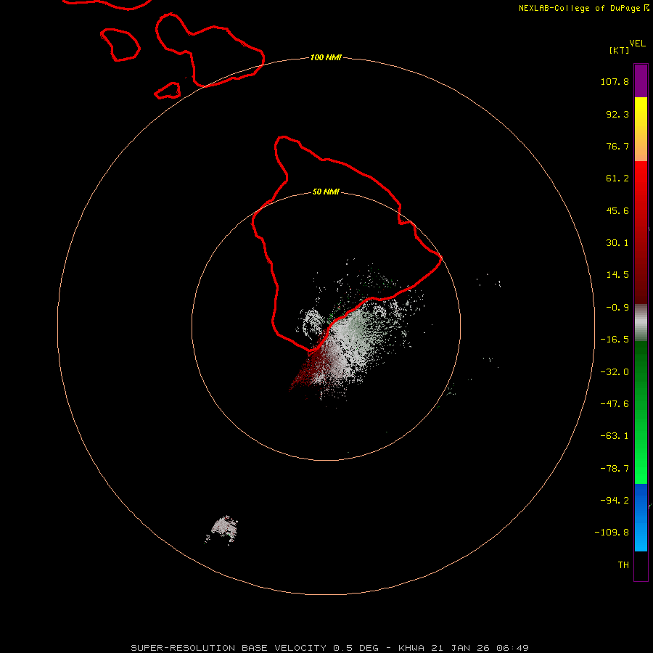
Task: Click the blue segment of the velocity color bar
Action: tap(641, 517)
